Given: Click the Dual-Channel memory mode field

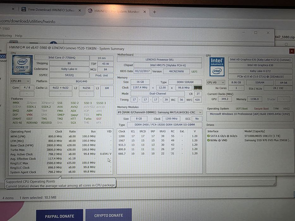Looking at the screenshot, I should [158, 93].
